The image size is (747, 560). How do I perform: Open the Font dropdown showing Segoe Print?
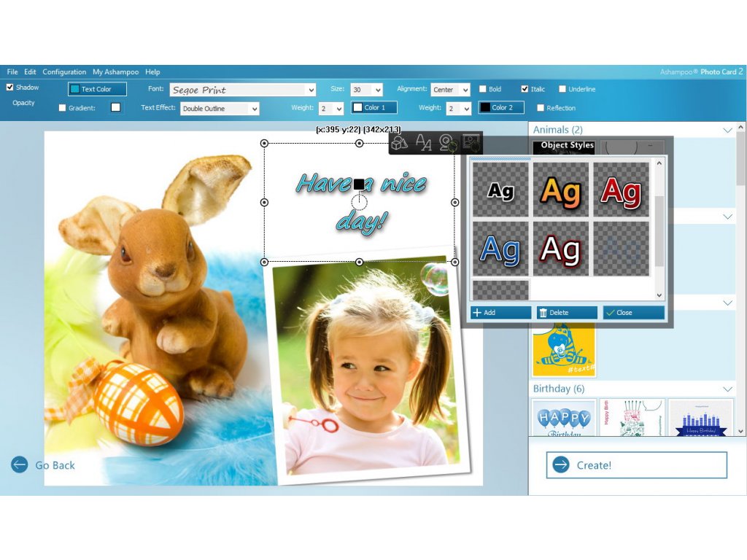point(243,90)
